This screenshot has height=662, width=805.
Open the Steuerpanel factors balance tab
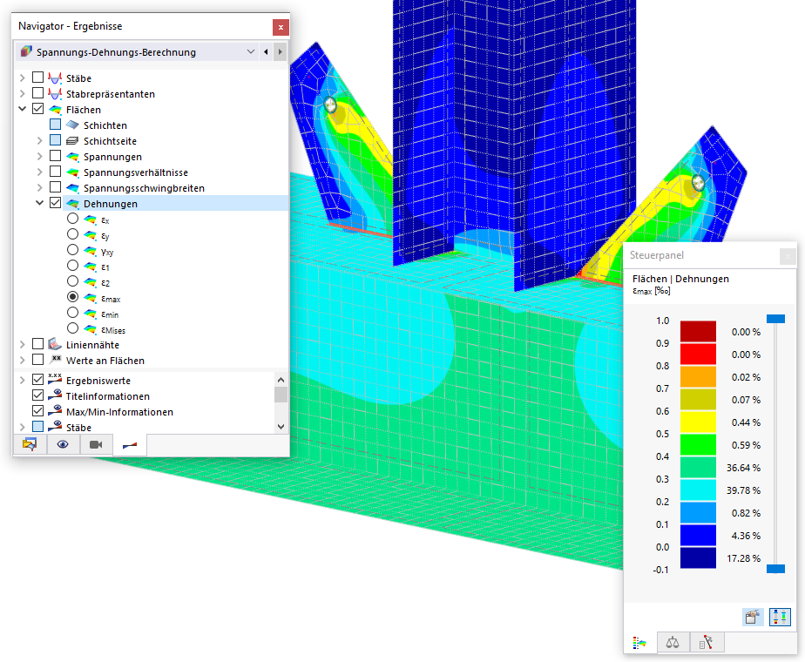tap(673, 642)
